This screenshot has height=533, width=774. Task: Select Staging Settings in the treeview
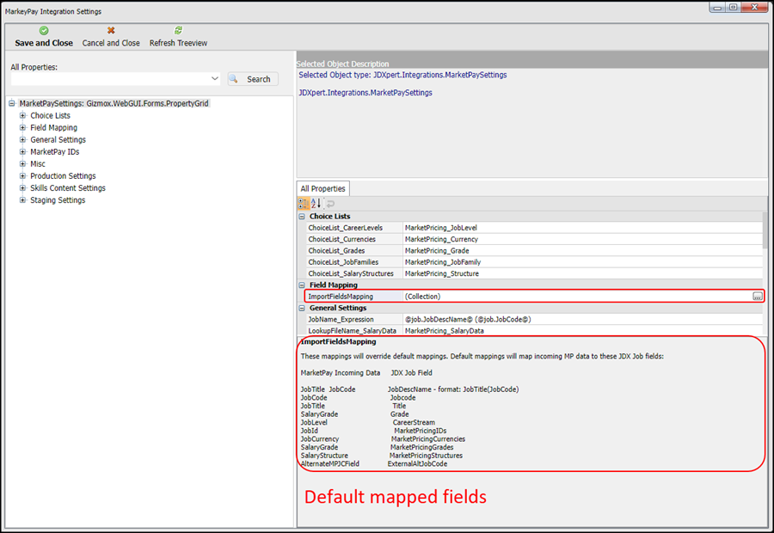(x=58, y=199)
